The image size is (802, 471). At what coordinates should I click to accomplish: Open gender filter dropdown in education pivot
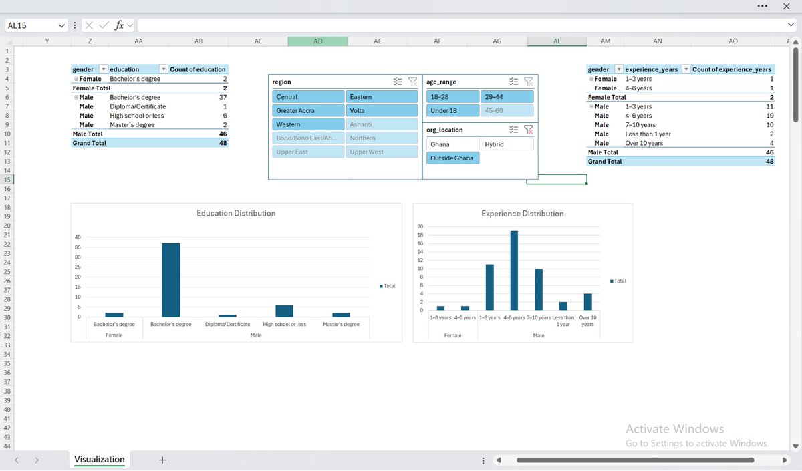[103, 69]
